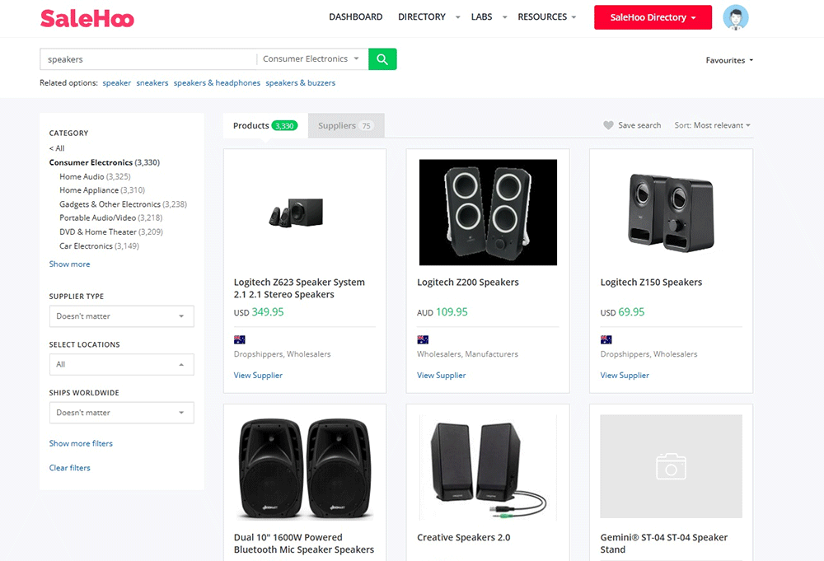This screenshot has width=824, height=561.
Task: Expand the Favourites menu
Action: point(729,60)
